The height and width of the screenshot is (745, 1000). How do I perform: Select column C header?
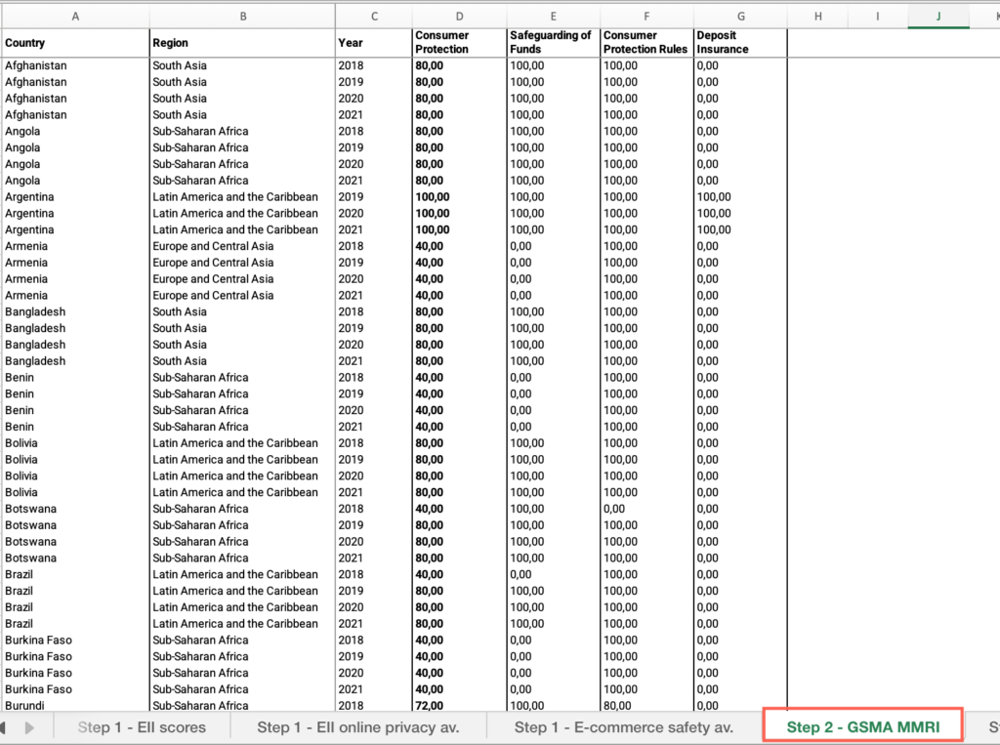tap(374, 17)
